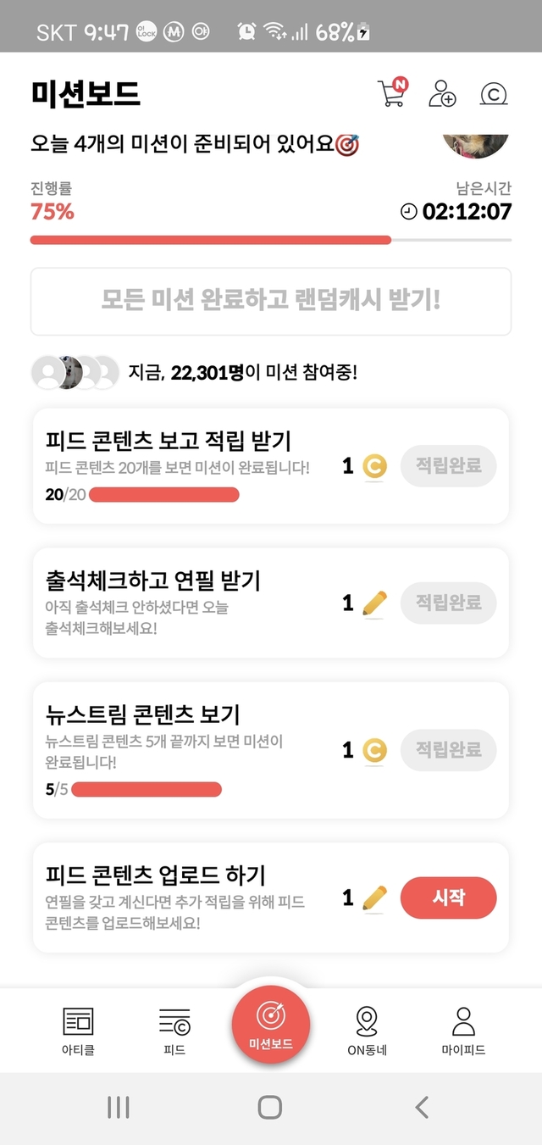Select the 미션보드 center tab
This screenshot has width=542, height=1145.
[x=271, y=1024]
